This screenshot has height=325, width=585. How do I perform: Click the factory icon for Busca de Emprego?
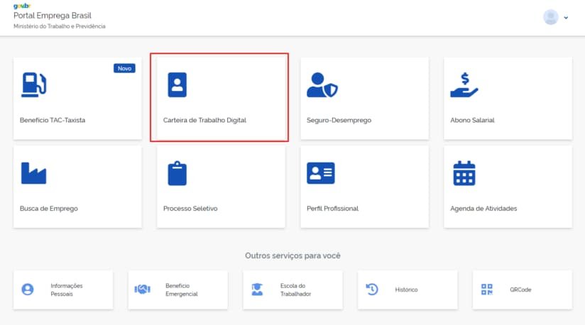[33, 173]
